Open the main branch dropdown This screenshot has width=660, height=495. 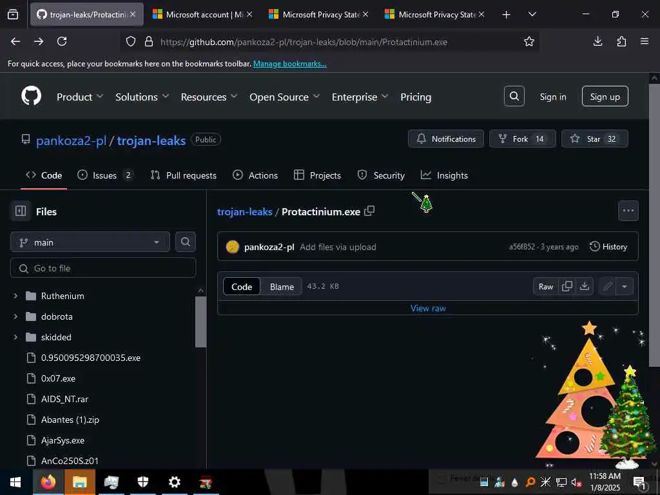coord(90,242)
